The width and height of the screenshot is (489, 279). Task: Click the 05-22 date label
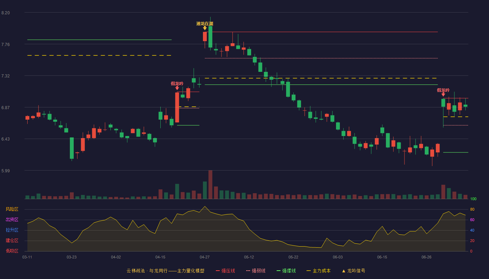tap(293, 257)
